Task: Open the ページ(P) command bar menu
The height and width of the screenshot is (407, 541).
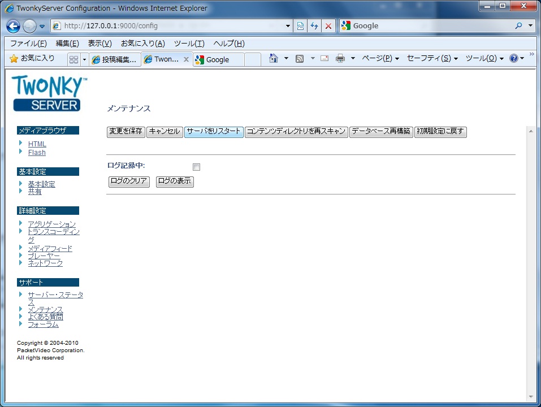Action: 380,58
